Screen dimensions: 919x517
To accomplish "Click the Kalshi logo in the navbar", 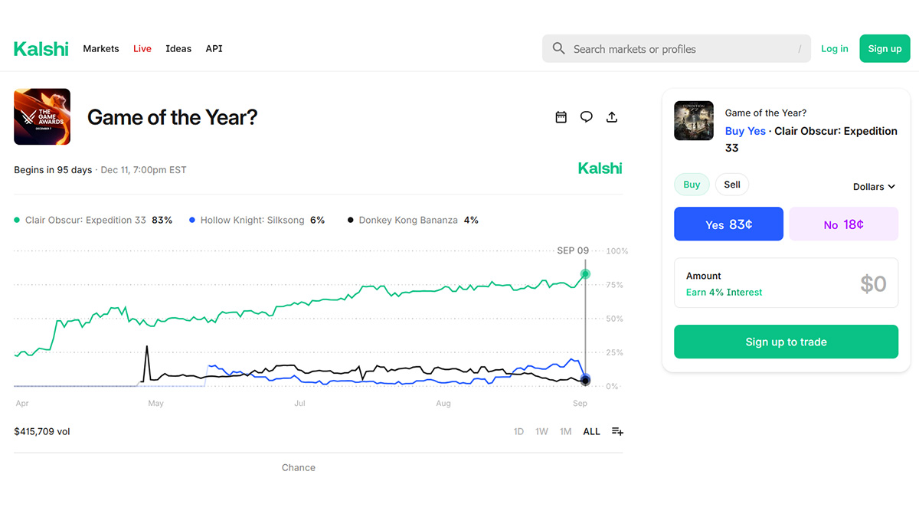I will pyautogui.click(x=41, y=48).
